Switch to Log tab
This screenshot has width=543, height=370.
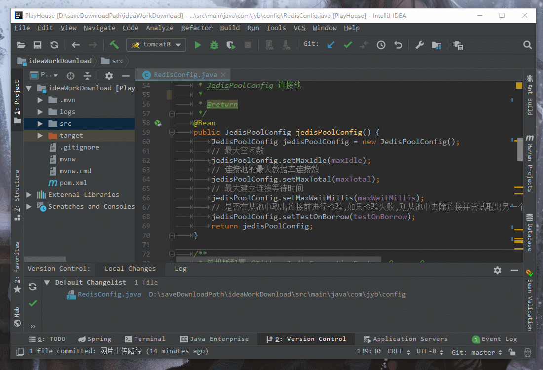(180, 269)
